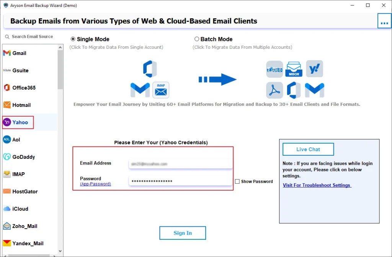Click the HostGator label in source list
The width and height of the screenshot is (392, 257).
pos(25,191)
